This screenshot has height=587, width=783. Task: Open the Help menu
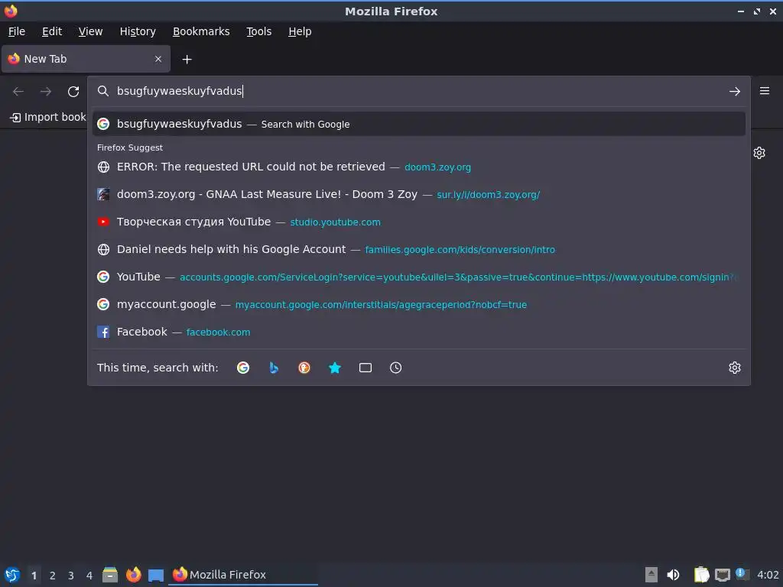[x=300, y=31]
